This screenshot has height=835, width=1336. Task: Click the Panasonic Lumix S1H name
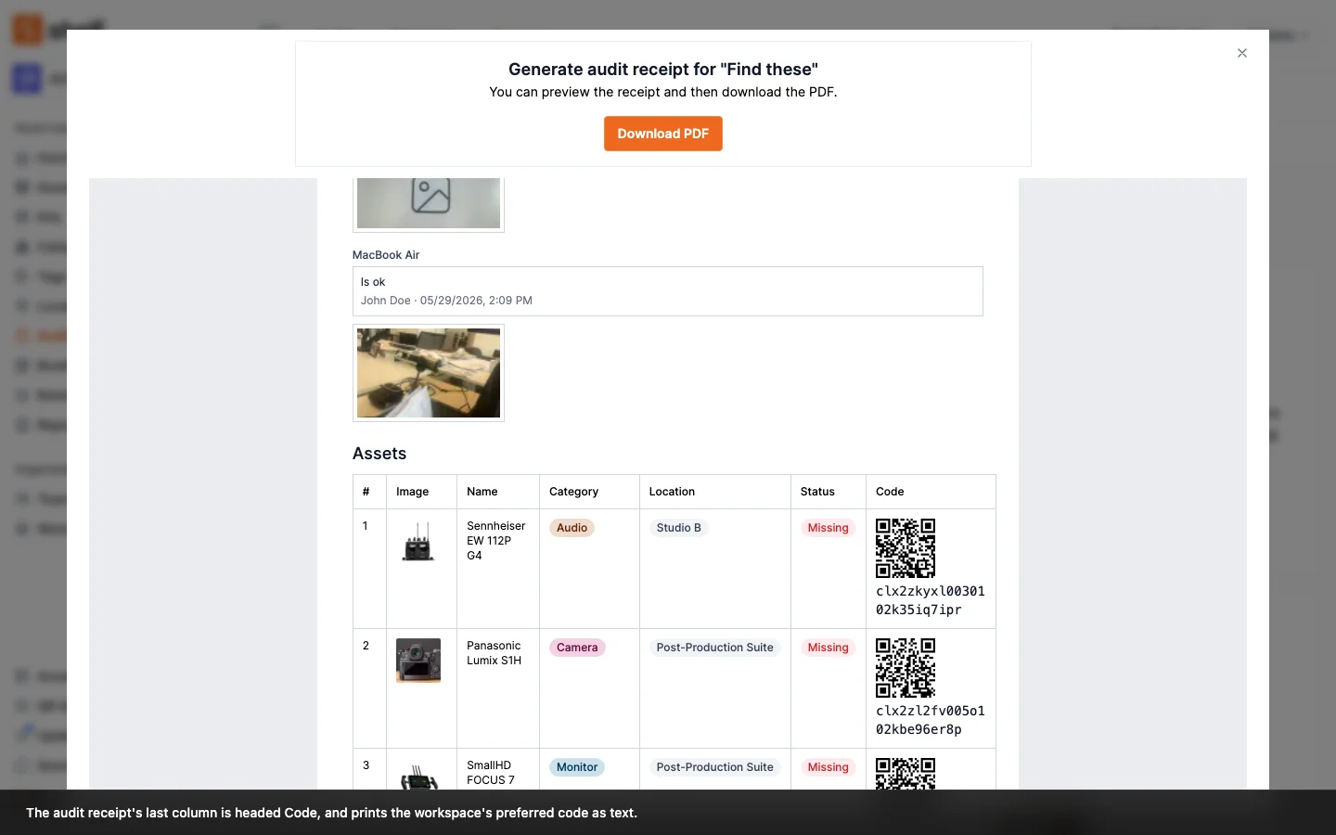494,653
